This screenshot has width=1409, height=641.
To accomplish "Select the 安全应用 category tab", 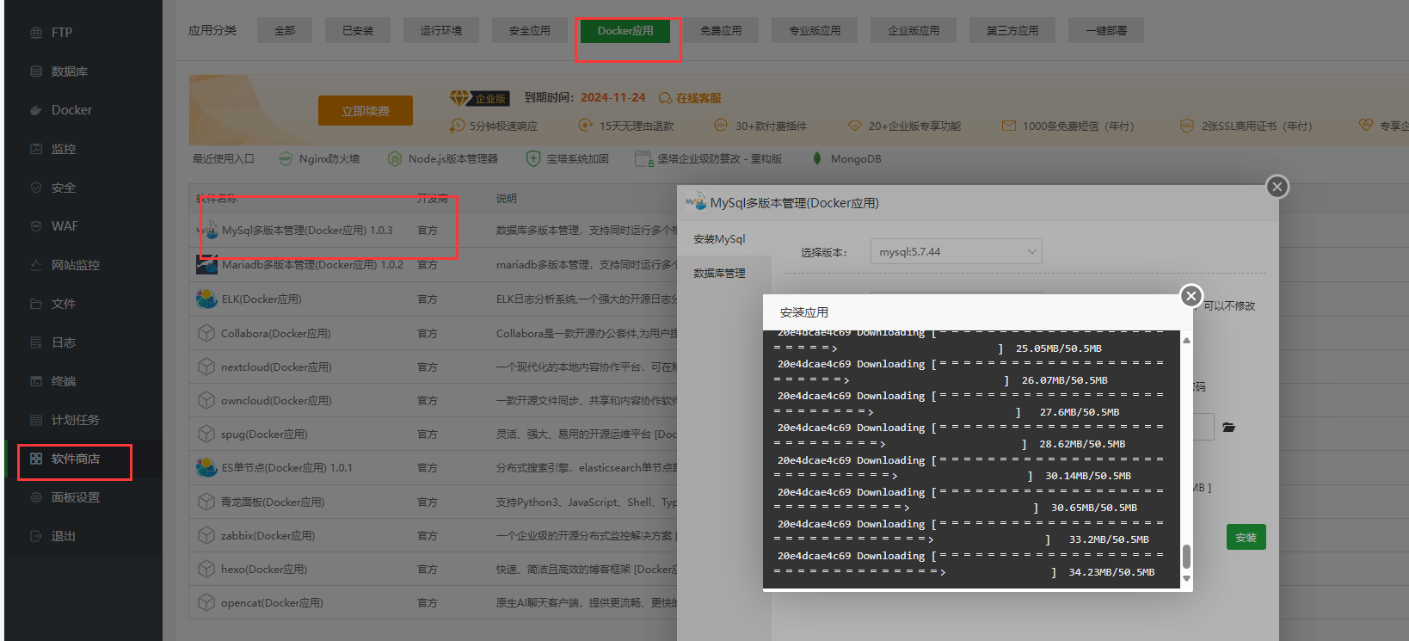I will tap(530, 30).
